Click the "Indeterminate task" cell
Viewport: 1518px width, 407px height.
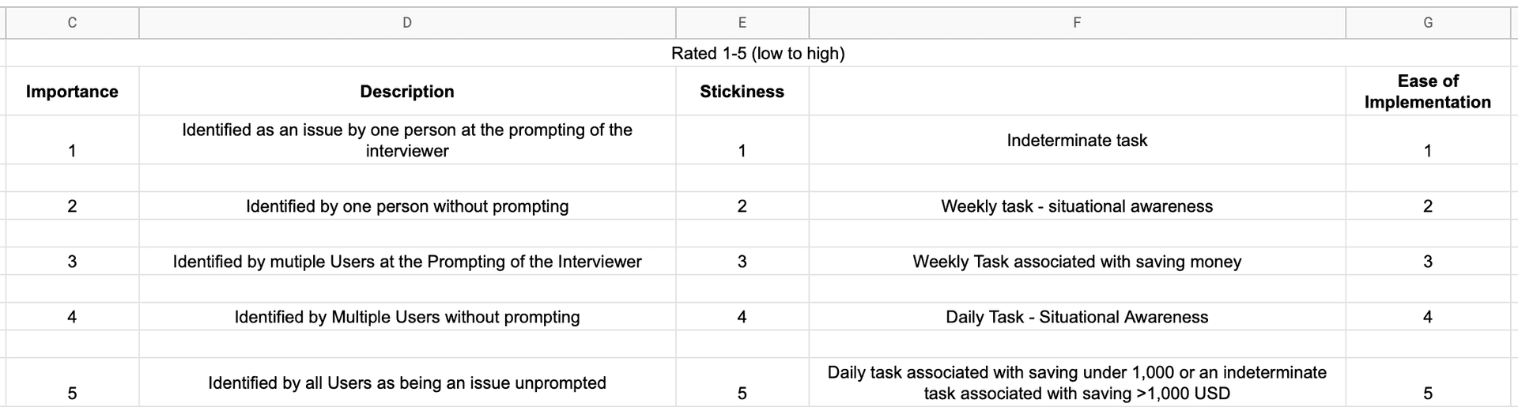1077,141
